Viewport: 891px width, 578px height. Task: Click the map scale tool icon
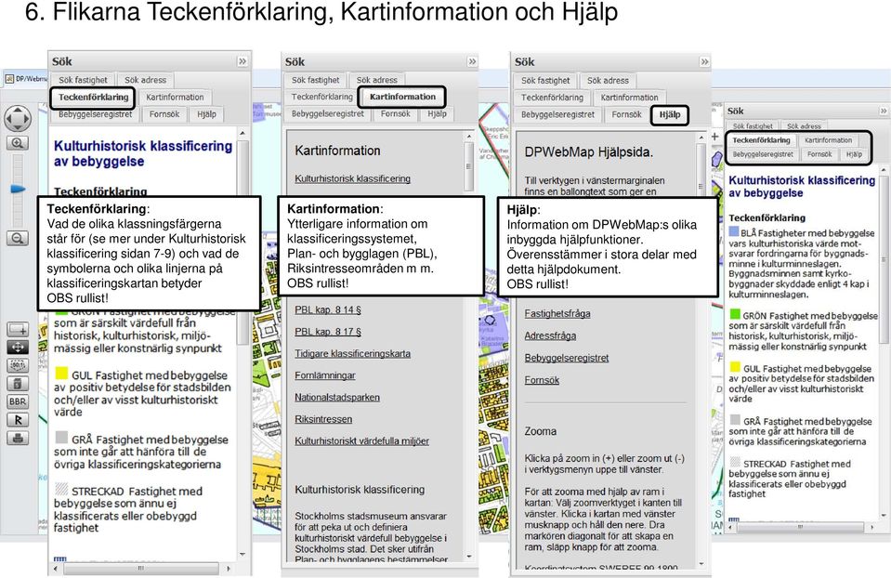(18, 365)
